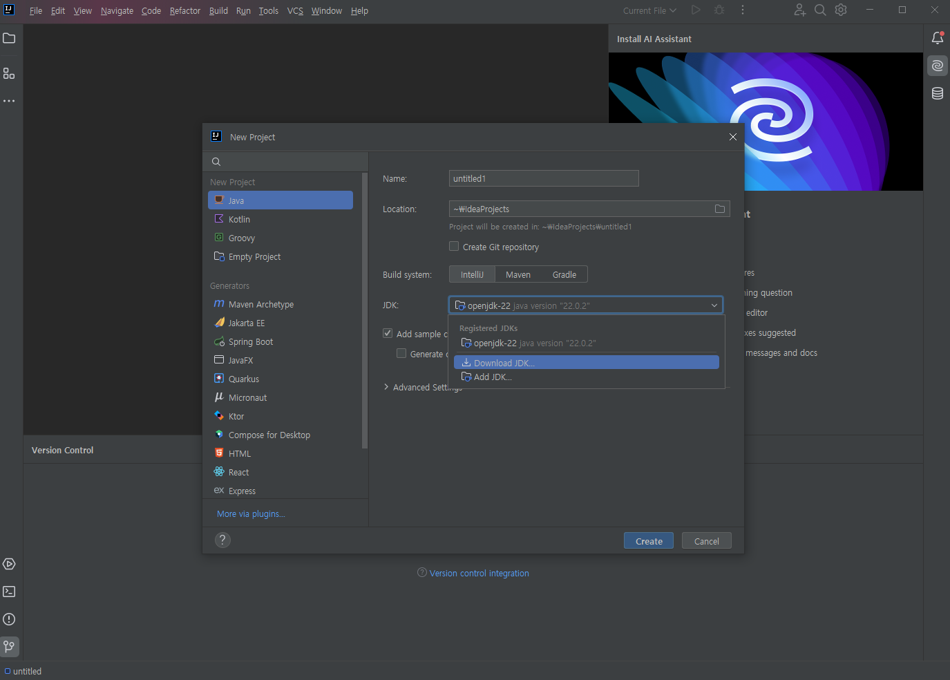Open the Database tool window icon
The height and width of the screenshot is (680, 950).
tap(938, 93)
